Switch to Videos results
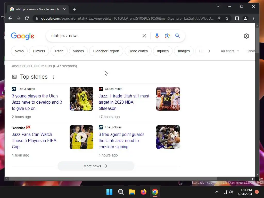The image size is (264, 198). tap(78, 51)
